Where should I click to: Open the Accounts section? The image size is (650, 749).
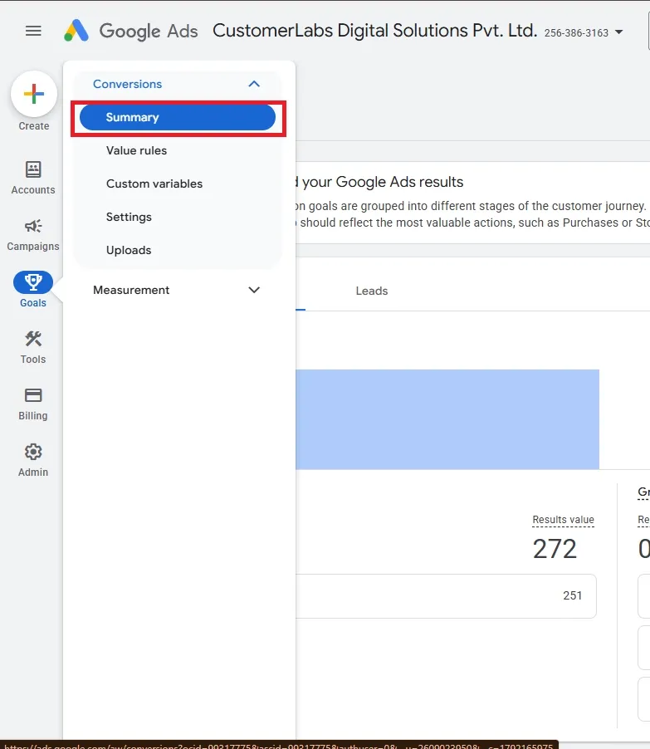pos(33,178)
